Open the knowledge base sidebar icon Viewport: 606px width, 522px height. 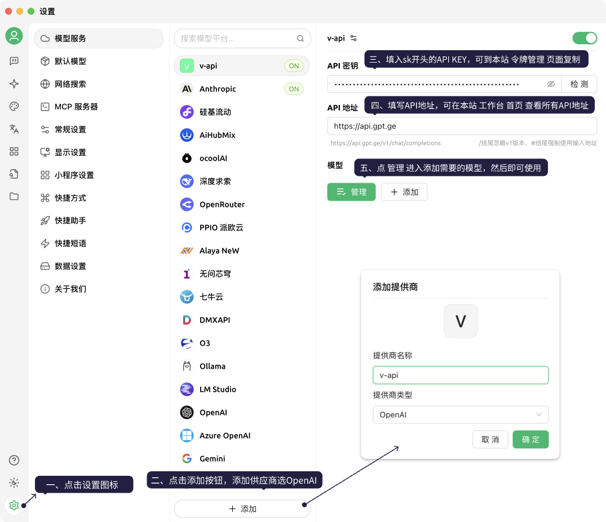click(14, 174)
